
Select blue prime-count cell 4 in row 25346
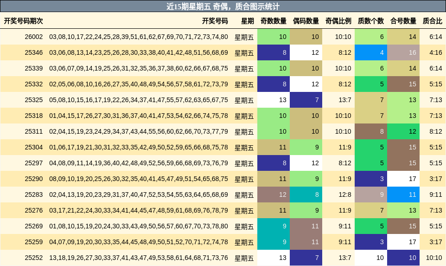point(370,52)
